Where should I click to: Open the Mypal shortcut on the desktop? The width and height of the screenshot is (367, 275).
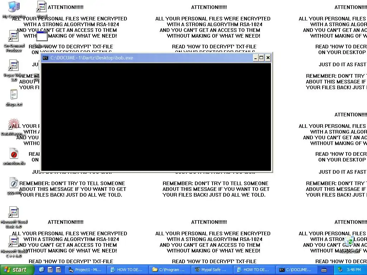click(x=42, y=9)
